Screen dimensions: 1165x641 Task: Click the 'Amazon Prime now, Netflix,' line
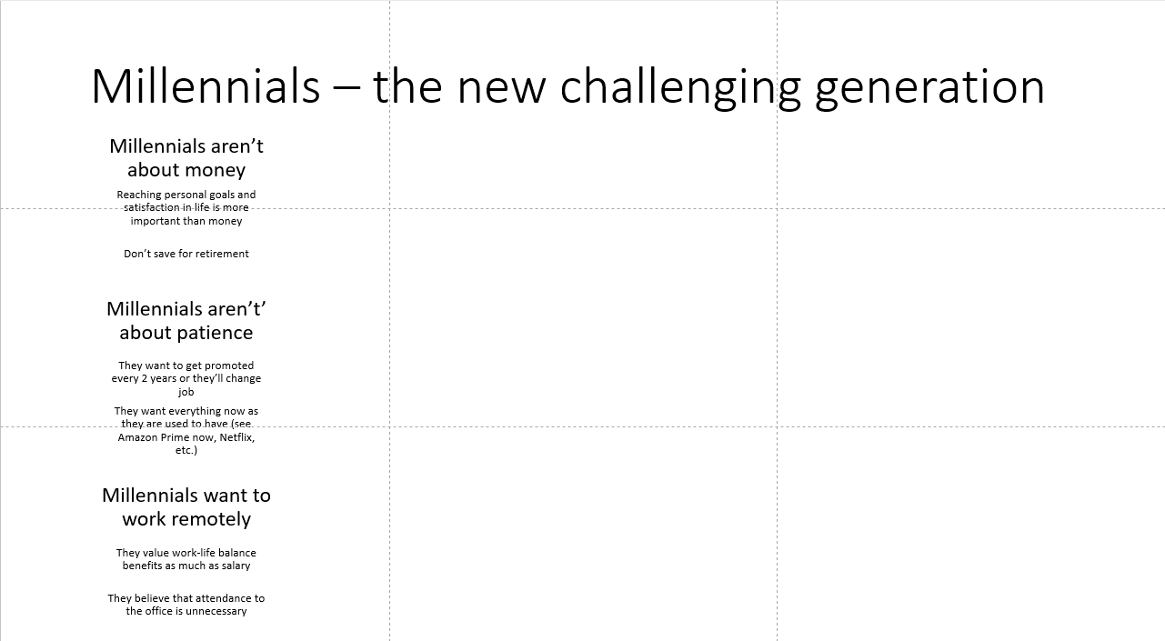186,437
